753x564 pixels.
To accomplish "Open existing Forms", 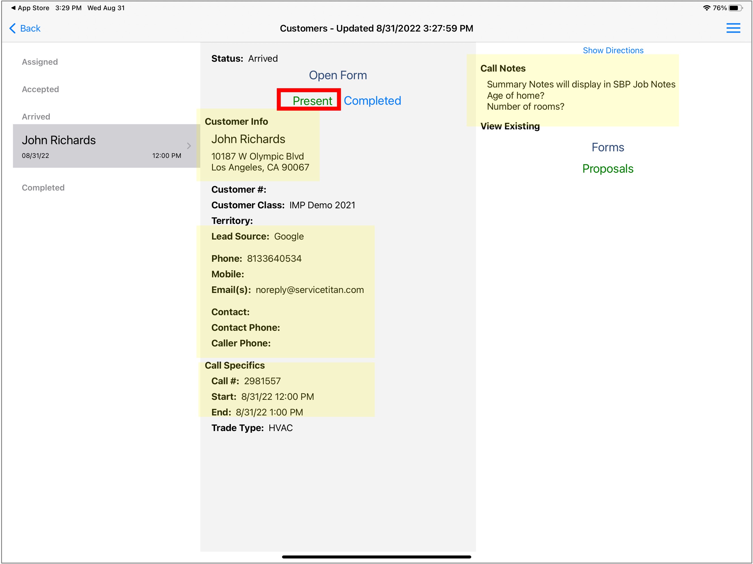I will 608,147.
